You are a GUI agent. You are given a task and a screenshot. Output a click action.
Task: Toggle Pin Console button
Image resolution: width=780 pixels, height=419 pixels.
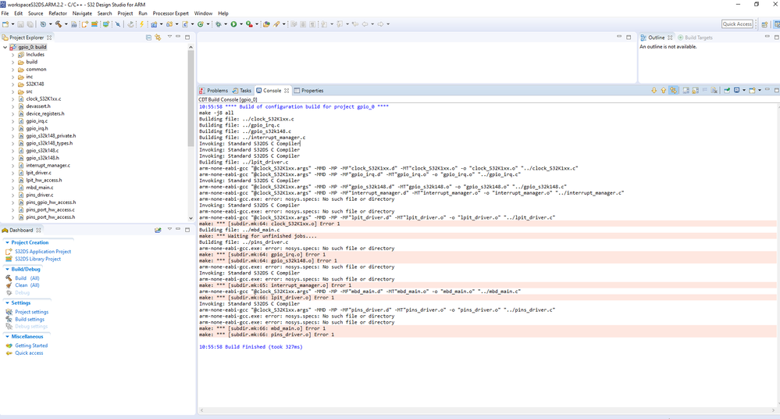coord(727,90)
